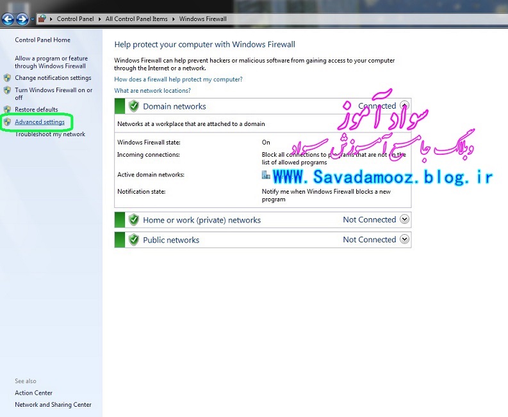Viewport: 508px width, 417px height.
Task: Click active domain network building icon
Action: click(266, 175)
